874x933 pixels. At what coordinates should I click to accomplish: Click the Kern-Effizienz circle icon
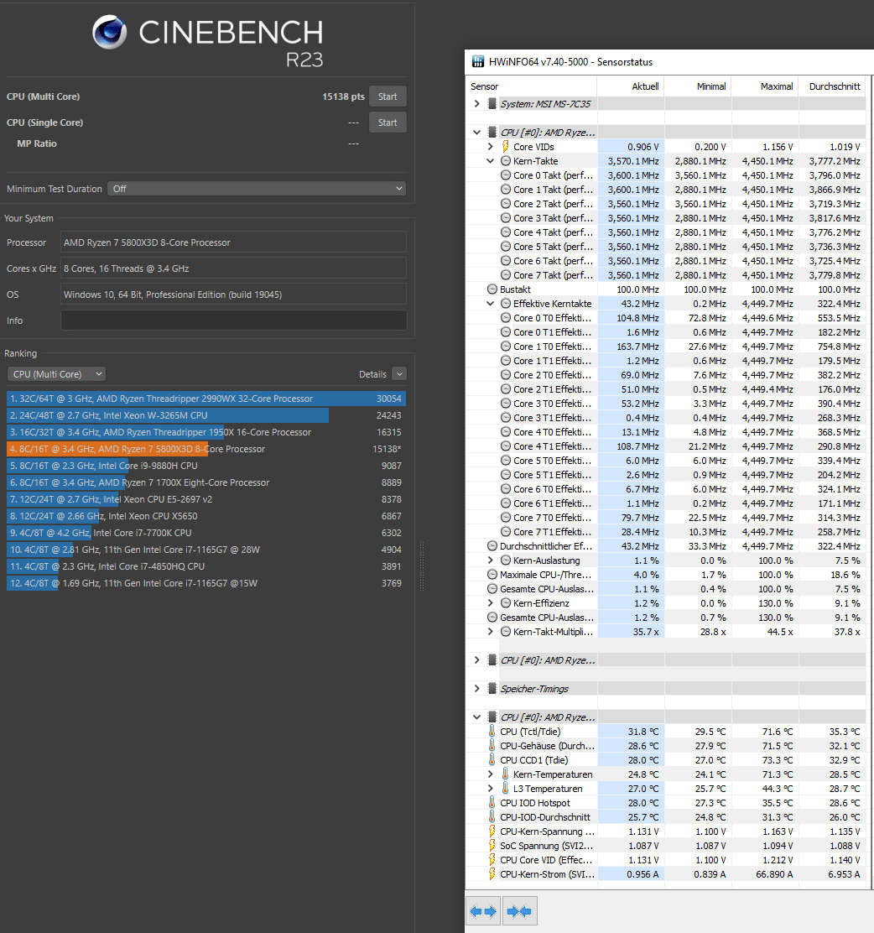tap(505, 603)
